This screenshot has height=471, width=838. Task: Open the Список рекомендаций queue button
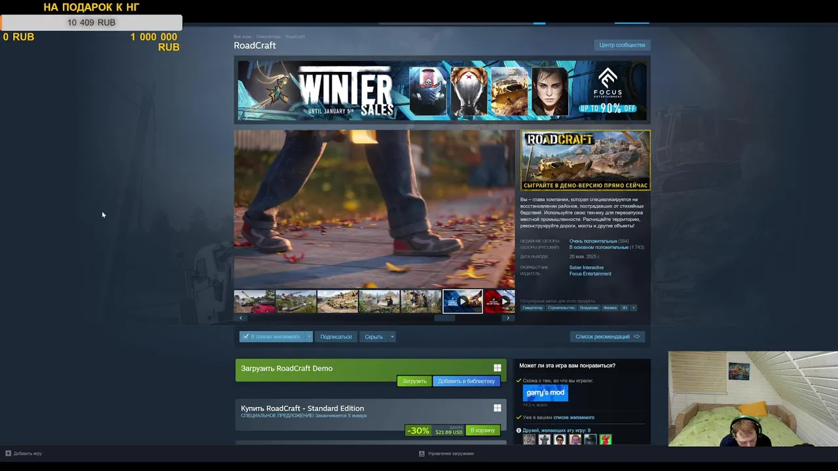(x=608, y=337)
